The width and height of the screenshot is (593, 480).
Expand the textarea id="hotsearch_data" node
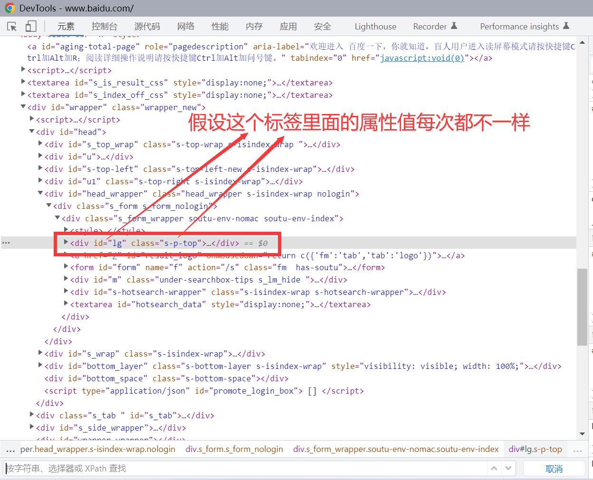click(66, 303)
